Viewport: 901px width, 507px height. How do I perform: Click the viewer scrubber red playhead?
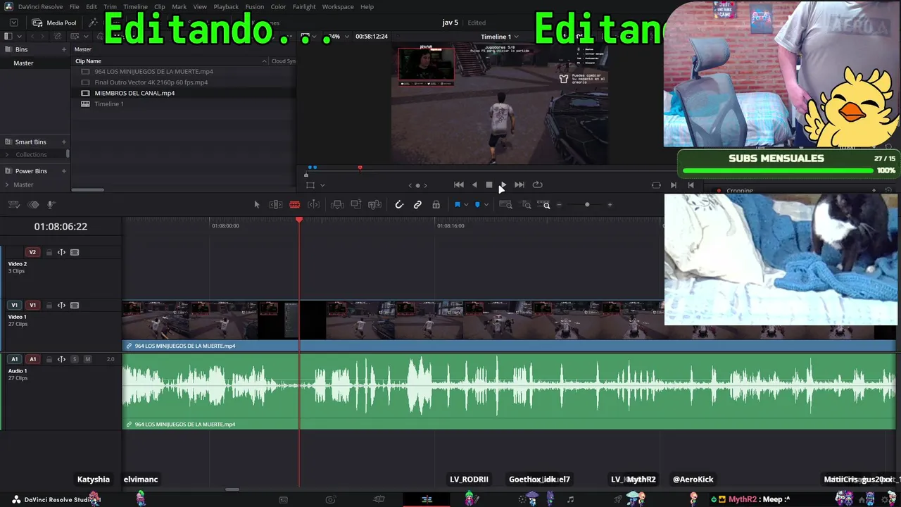[x=360, y=168]
